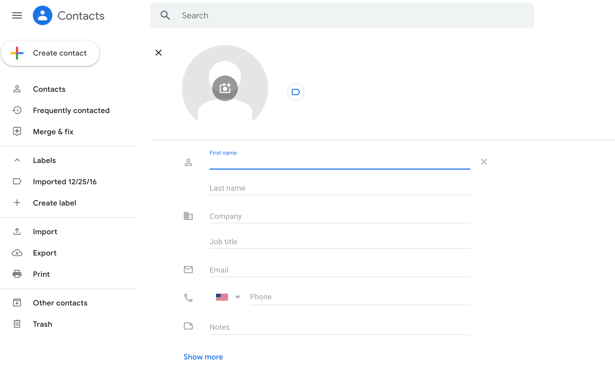Click the Trash bin icon

click(17, 324)
